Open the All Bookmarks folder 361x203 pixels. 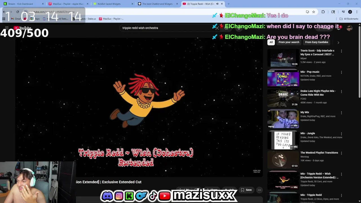349,19
